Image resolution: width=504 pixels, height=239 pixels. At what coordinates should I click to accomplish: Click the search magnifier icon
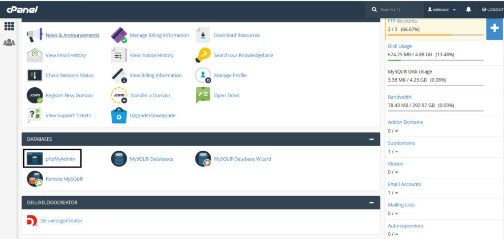coord(374,9)
